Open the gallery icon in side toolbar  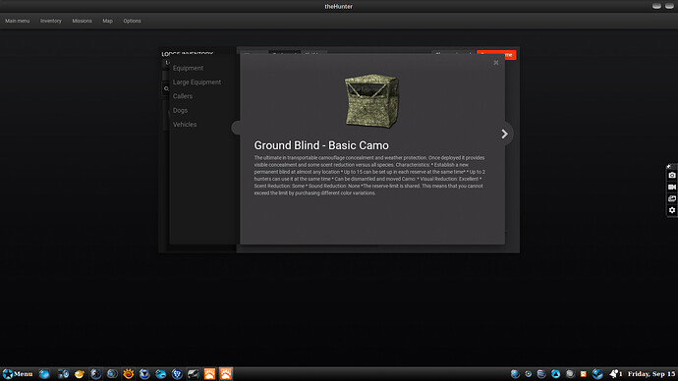click(671, 198)
